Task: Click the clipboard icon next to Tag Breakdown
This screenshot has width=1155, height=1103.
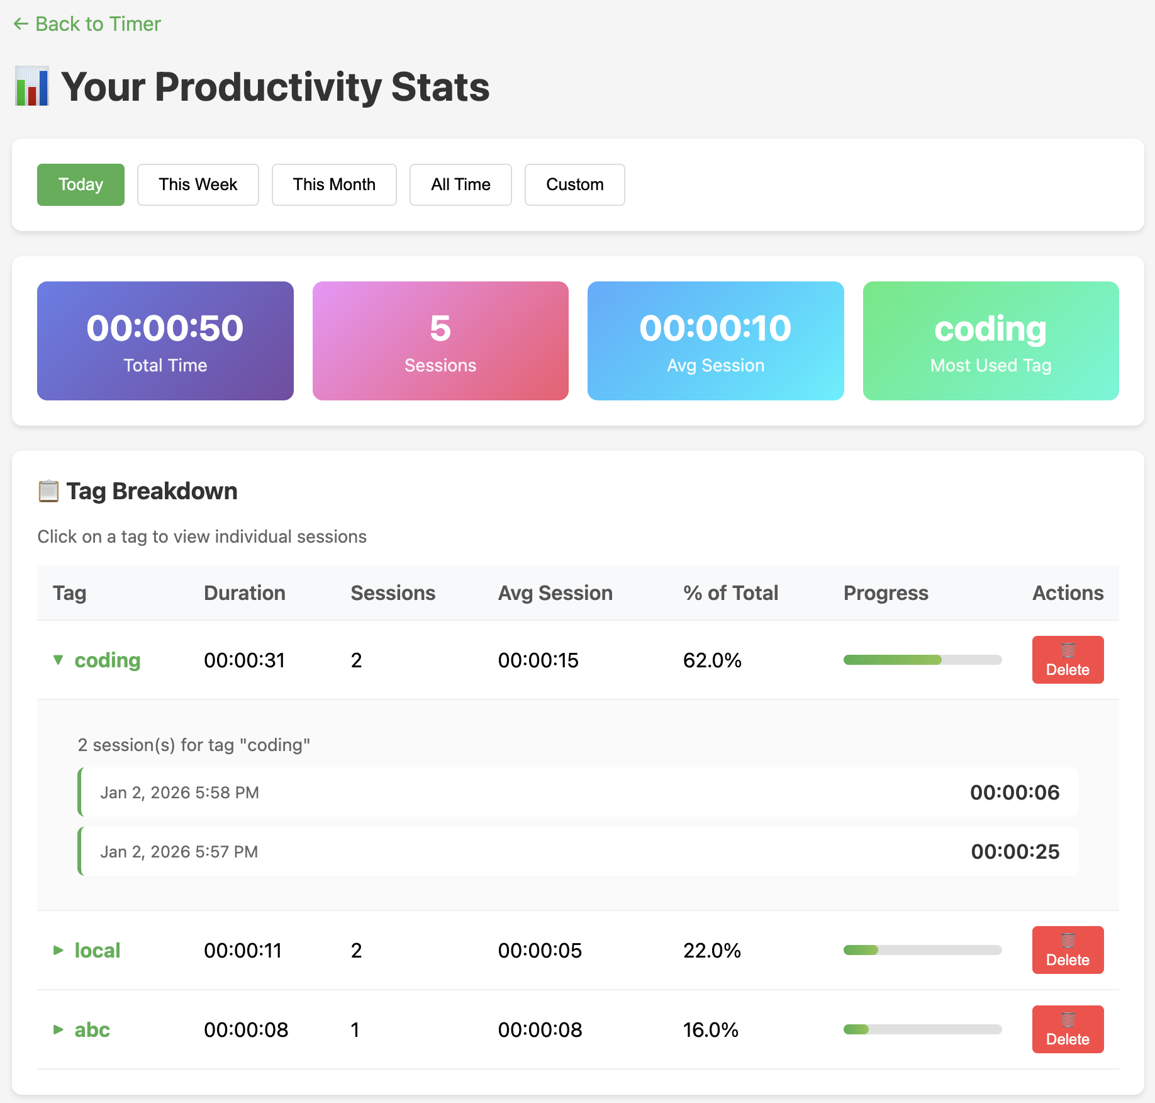Action: [x=48, y=490]
